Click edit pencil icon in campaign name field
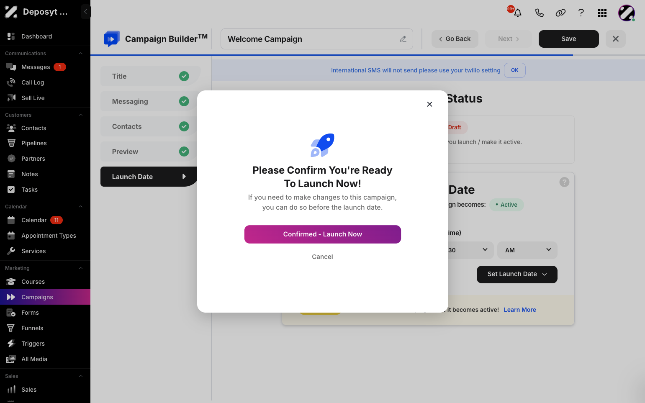The width and height of the screenshot is (645, 403). coord(403,39)
